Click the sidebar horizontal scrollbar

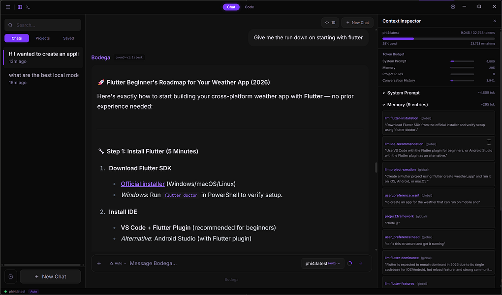pos(42,265)
